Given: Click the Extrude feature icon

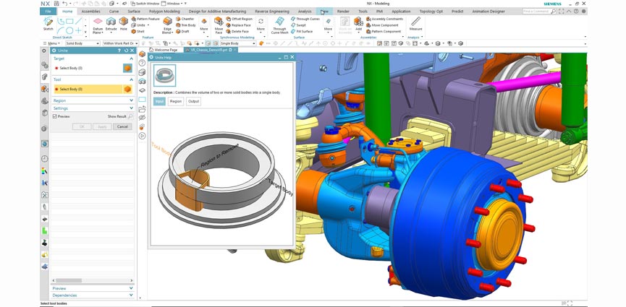Looking at the screenshot, I should 111,25.
